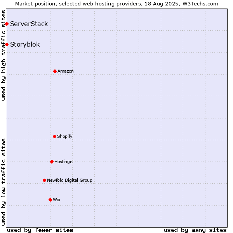Click the 'used by many sites' axis label
This screenshot has height=233, width=233.
[x=195, y=230]
